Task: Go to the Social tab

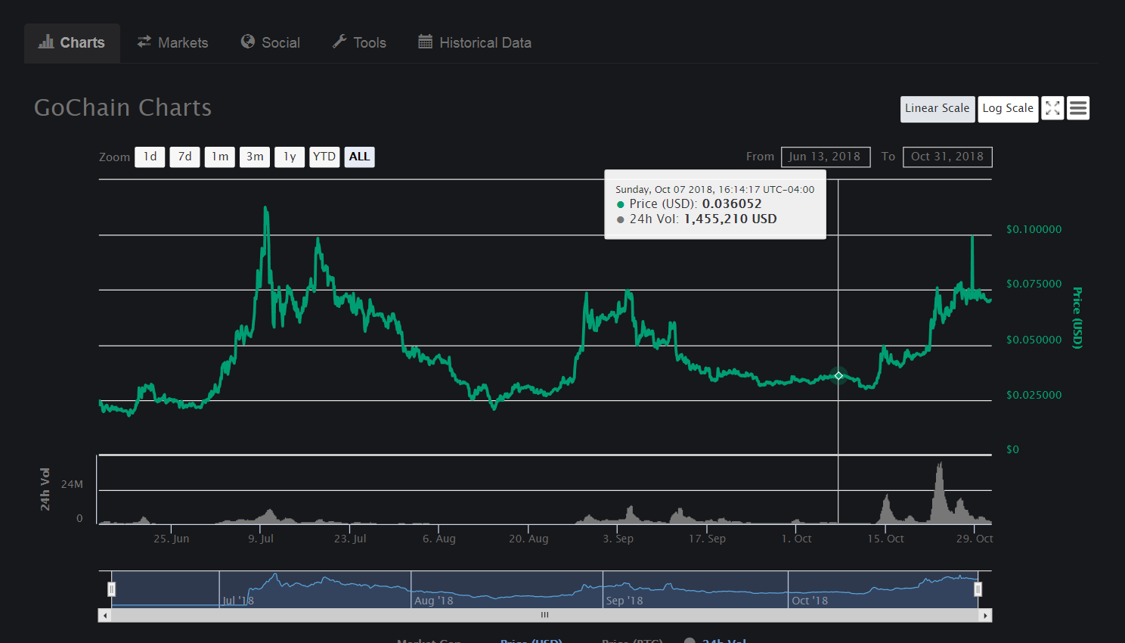Action: coord(271,43)
